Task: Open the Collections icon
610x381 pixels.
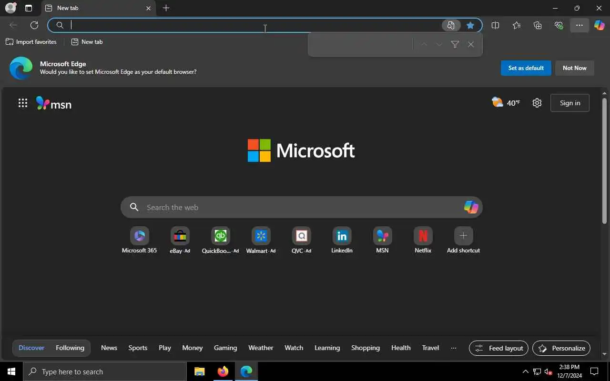Action: pyautogui.click(x=538, y=25)
